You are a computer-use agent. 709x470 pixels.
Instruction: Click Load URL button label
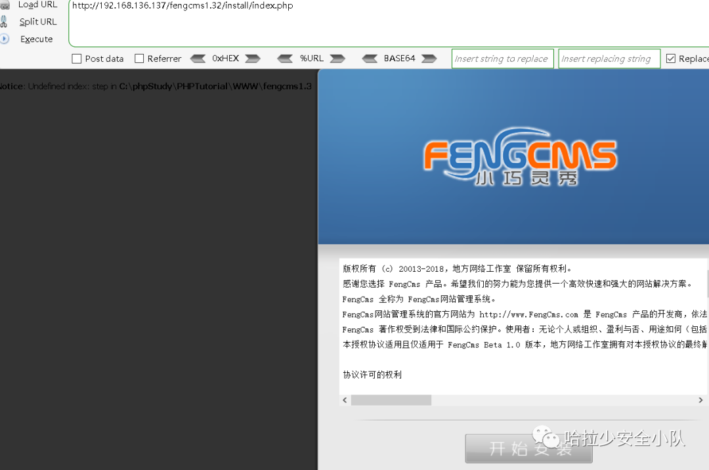[x=38, y=5]
